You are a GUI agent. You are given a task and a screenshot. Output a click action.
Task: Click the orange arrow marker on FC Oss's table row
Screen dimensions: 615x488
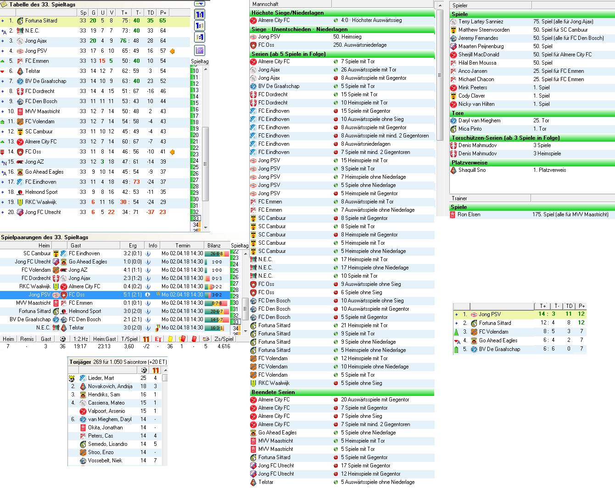(172, 152)
